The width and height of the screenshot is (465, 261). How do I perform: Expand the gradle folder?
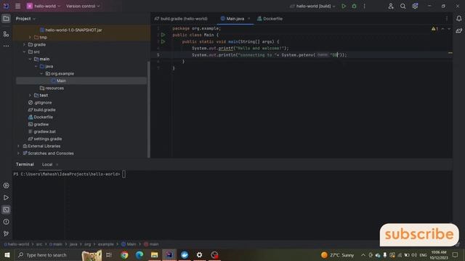pos(24,45)
